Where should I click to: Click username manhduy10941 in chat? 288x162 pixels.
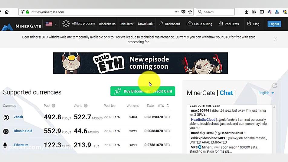[x=203, y=133]
